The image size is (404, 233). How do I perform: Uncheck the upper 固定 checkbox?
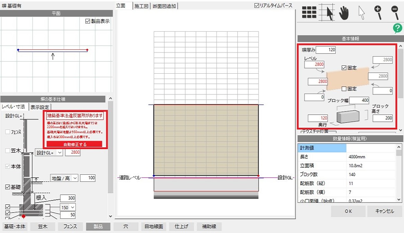click(x=344, y=68)
